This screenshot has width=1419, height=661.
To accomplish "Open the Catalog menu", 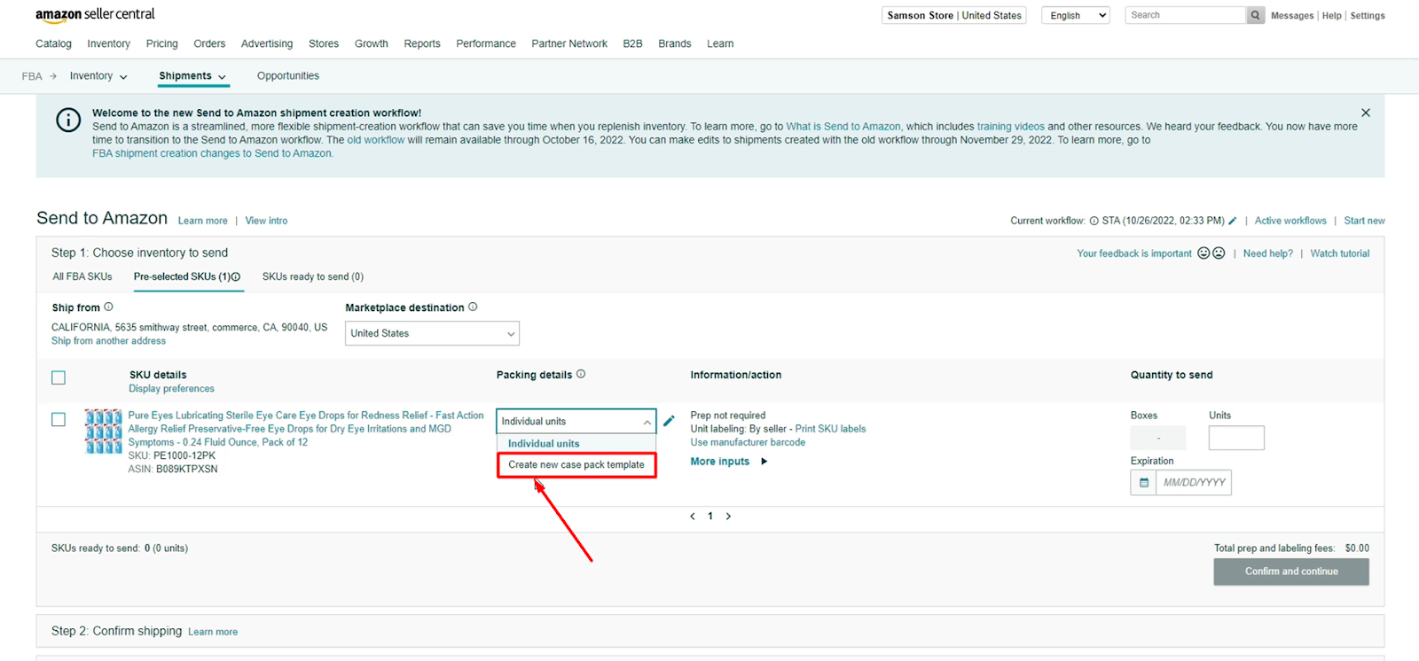I will tap(53, 43).
